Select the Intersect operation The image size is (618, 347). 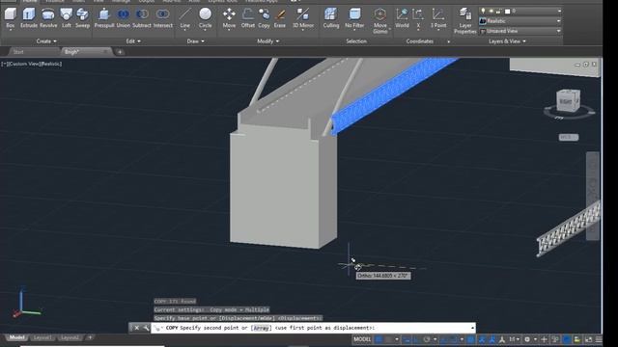163,18
